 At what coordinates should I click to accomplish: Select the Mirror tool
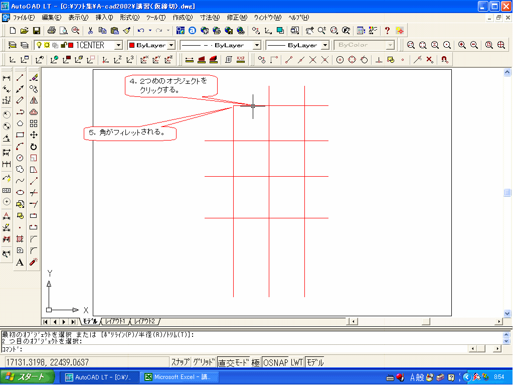pos(34,100)
